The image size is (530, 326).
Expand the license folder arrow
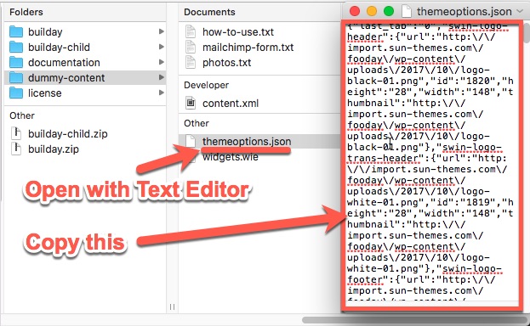coord(162,93)
